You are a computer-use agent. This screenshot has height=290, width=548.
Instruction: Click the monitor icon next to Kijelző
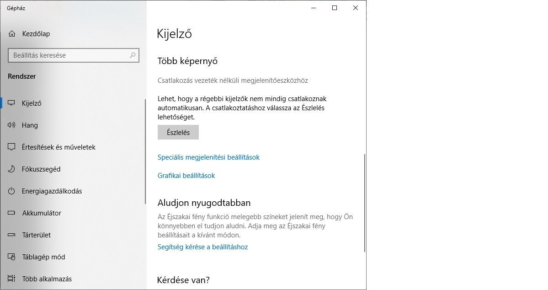click(11, 103)
